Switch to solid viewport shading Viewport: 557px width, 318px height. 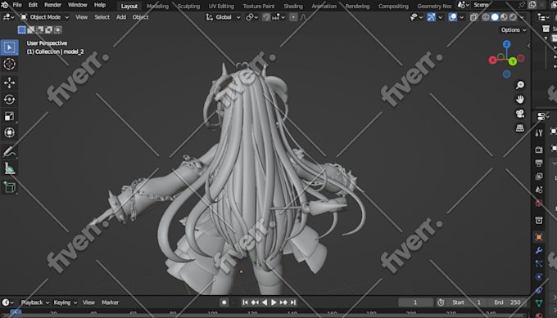(x=495, y=17)
